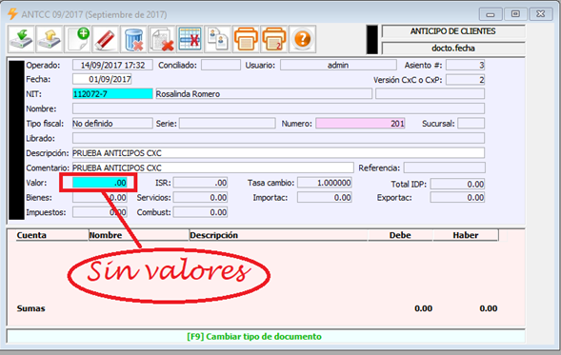This screenshot has width=561, height=355.
Task: Click the Nombre column header in grid
Action: [x=139, y=235]
